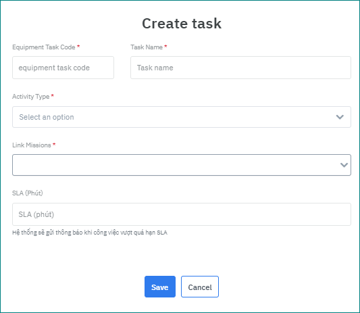Screen dimensions: 360x313
Task: Cancel the Create task dialog
Action: (x=200, y=287)
